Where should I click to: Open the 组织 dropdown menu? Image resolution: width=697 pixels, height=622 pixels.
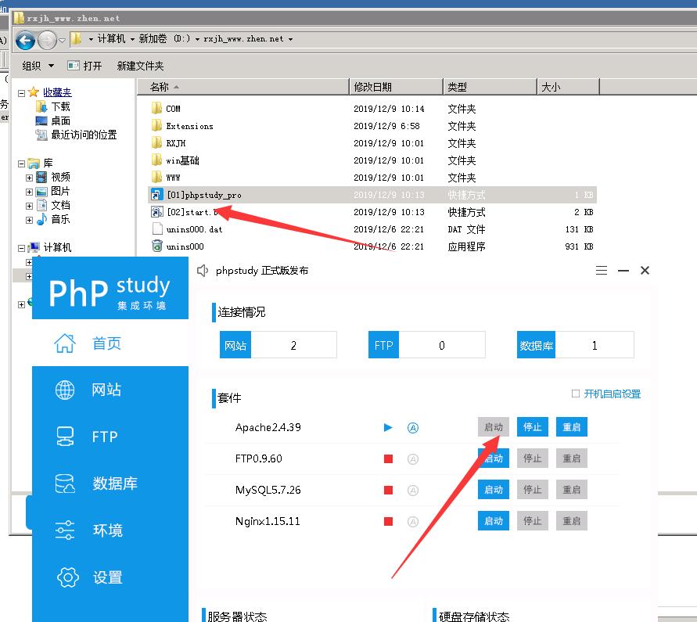[38, 66]
